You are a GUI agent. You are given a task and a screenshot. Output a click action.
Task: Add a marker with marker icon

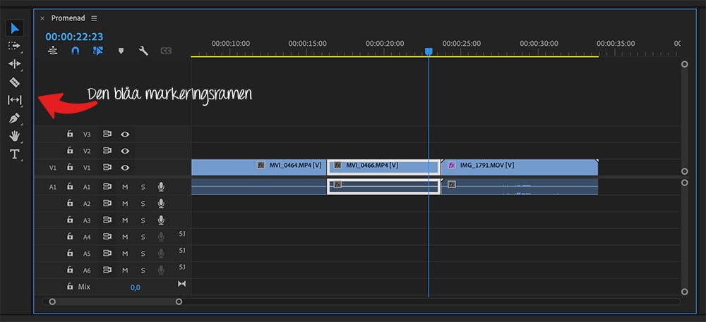coord(121,51)
